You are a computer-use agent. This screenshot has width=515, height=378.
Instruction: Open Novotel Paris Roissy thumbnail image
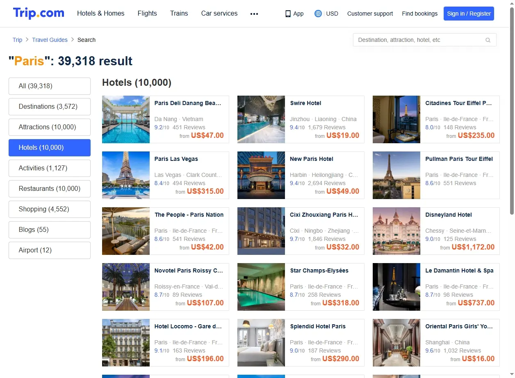[x=126, y=287]
